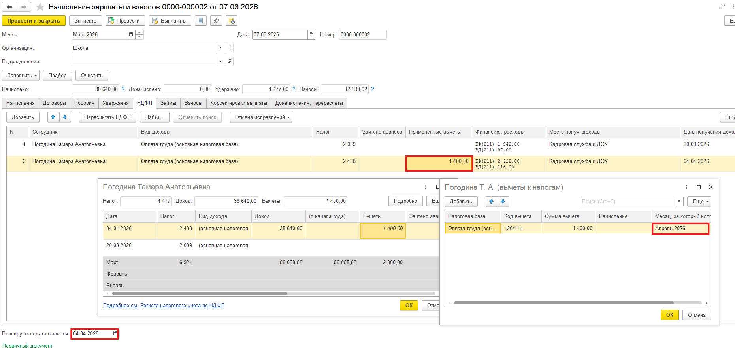The image size is (735, 348).
Task: Go forward using the right arrow
Action: click(24, 7)
